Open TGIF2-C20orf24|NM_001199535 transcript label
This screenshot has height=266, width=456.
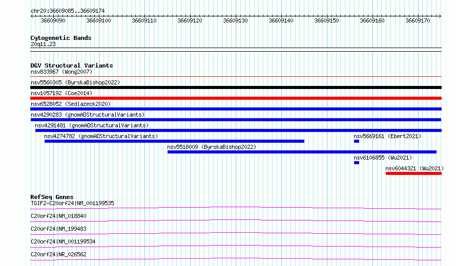tap(72, 203)
